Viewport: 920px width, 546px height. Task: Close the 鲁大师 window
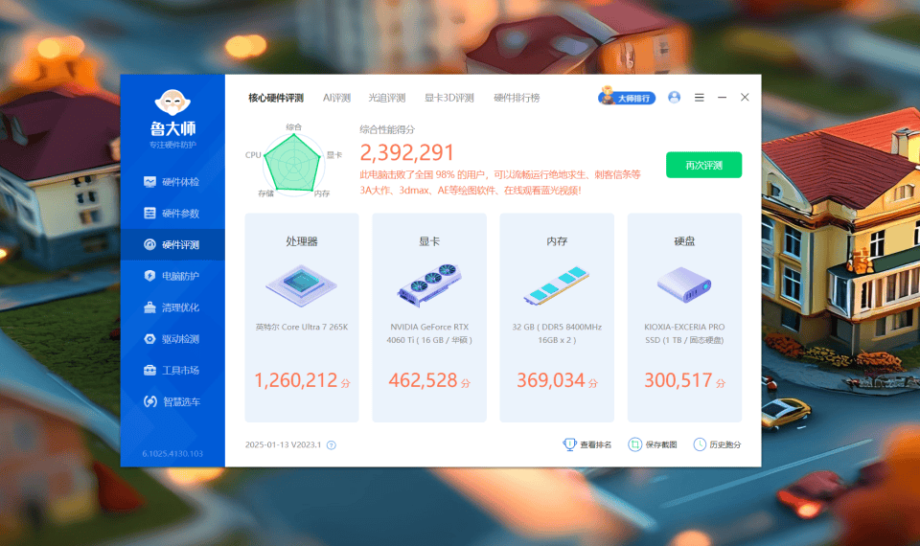(x=745, y=98)
